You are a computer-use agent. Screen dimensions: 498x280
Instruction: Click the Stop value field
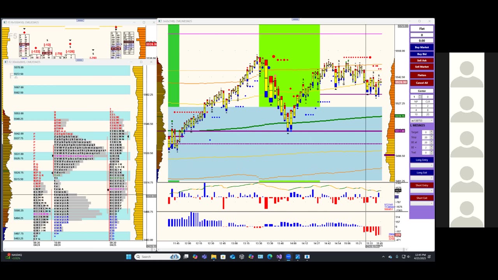pyautogui.click(x=426, y=137)
